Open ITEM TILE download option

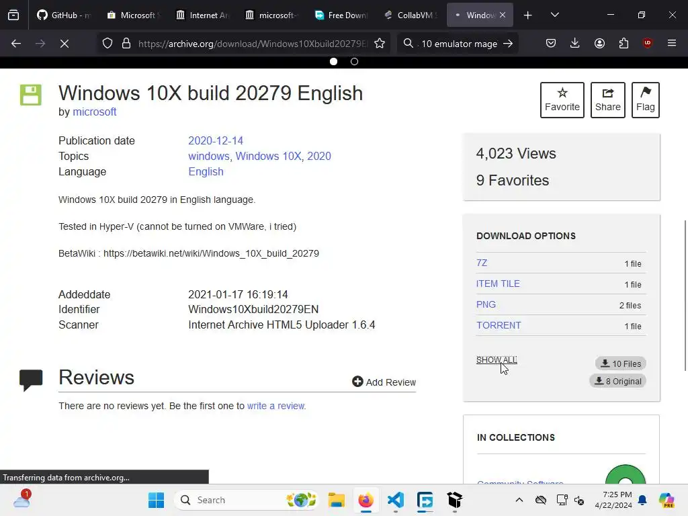coord(498,284)
